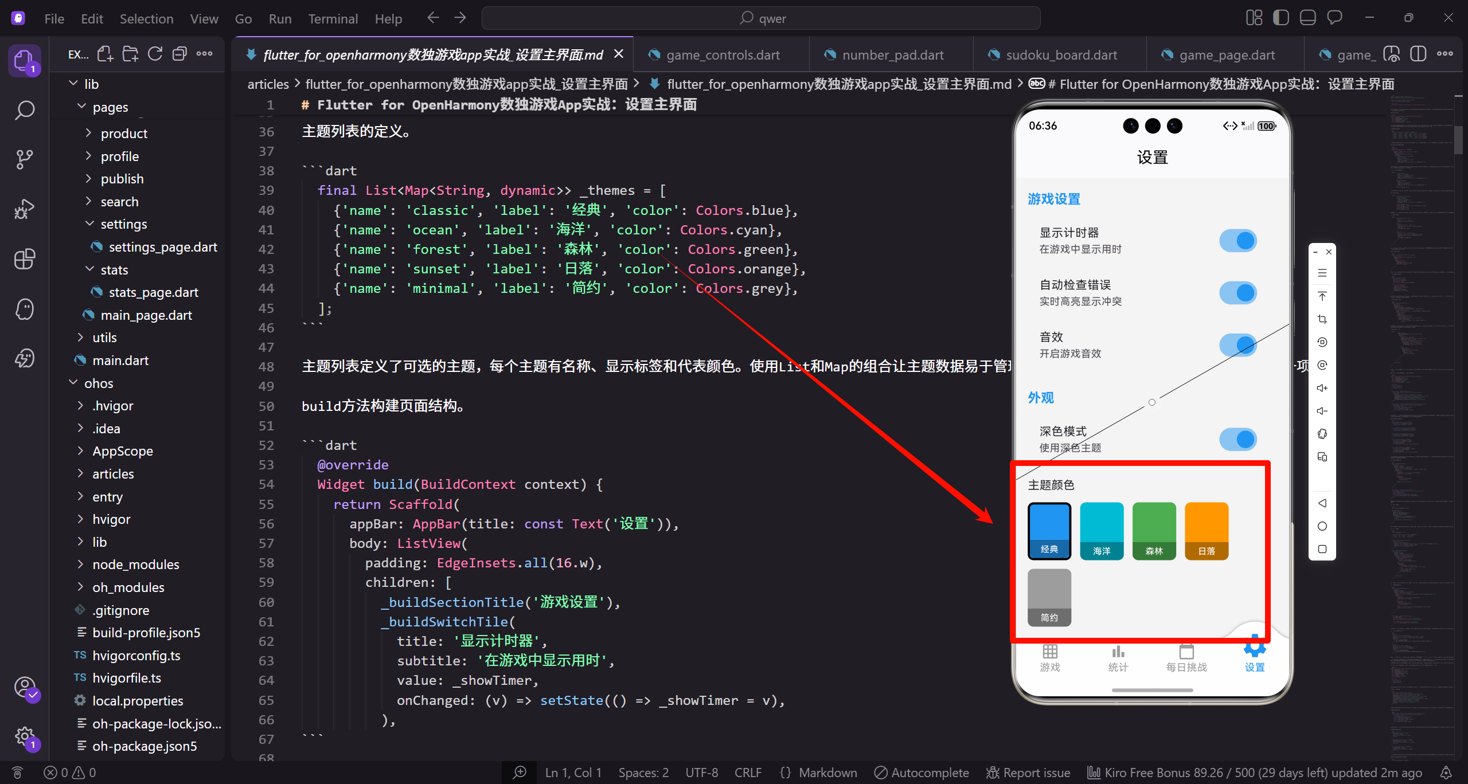This screenshot has height=784, width=1468.
Task: Expand the product folder
Action: coord(124,134)
